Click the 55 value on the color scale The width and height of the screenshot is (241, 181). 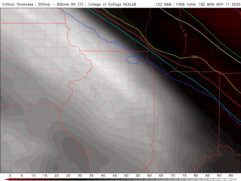(x=138, y=176)
